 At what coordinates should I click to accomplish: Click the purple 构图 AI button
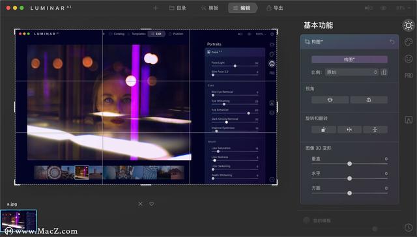[349, 59]
